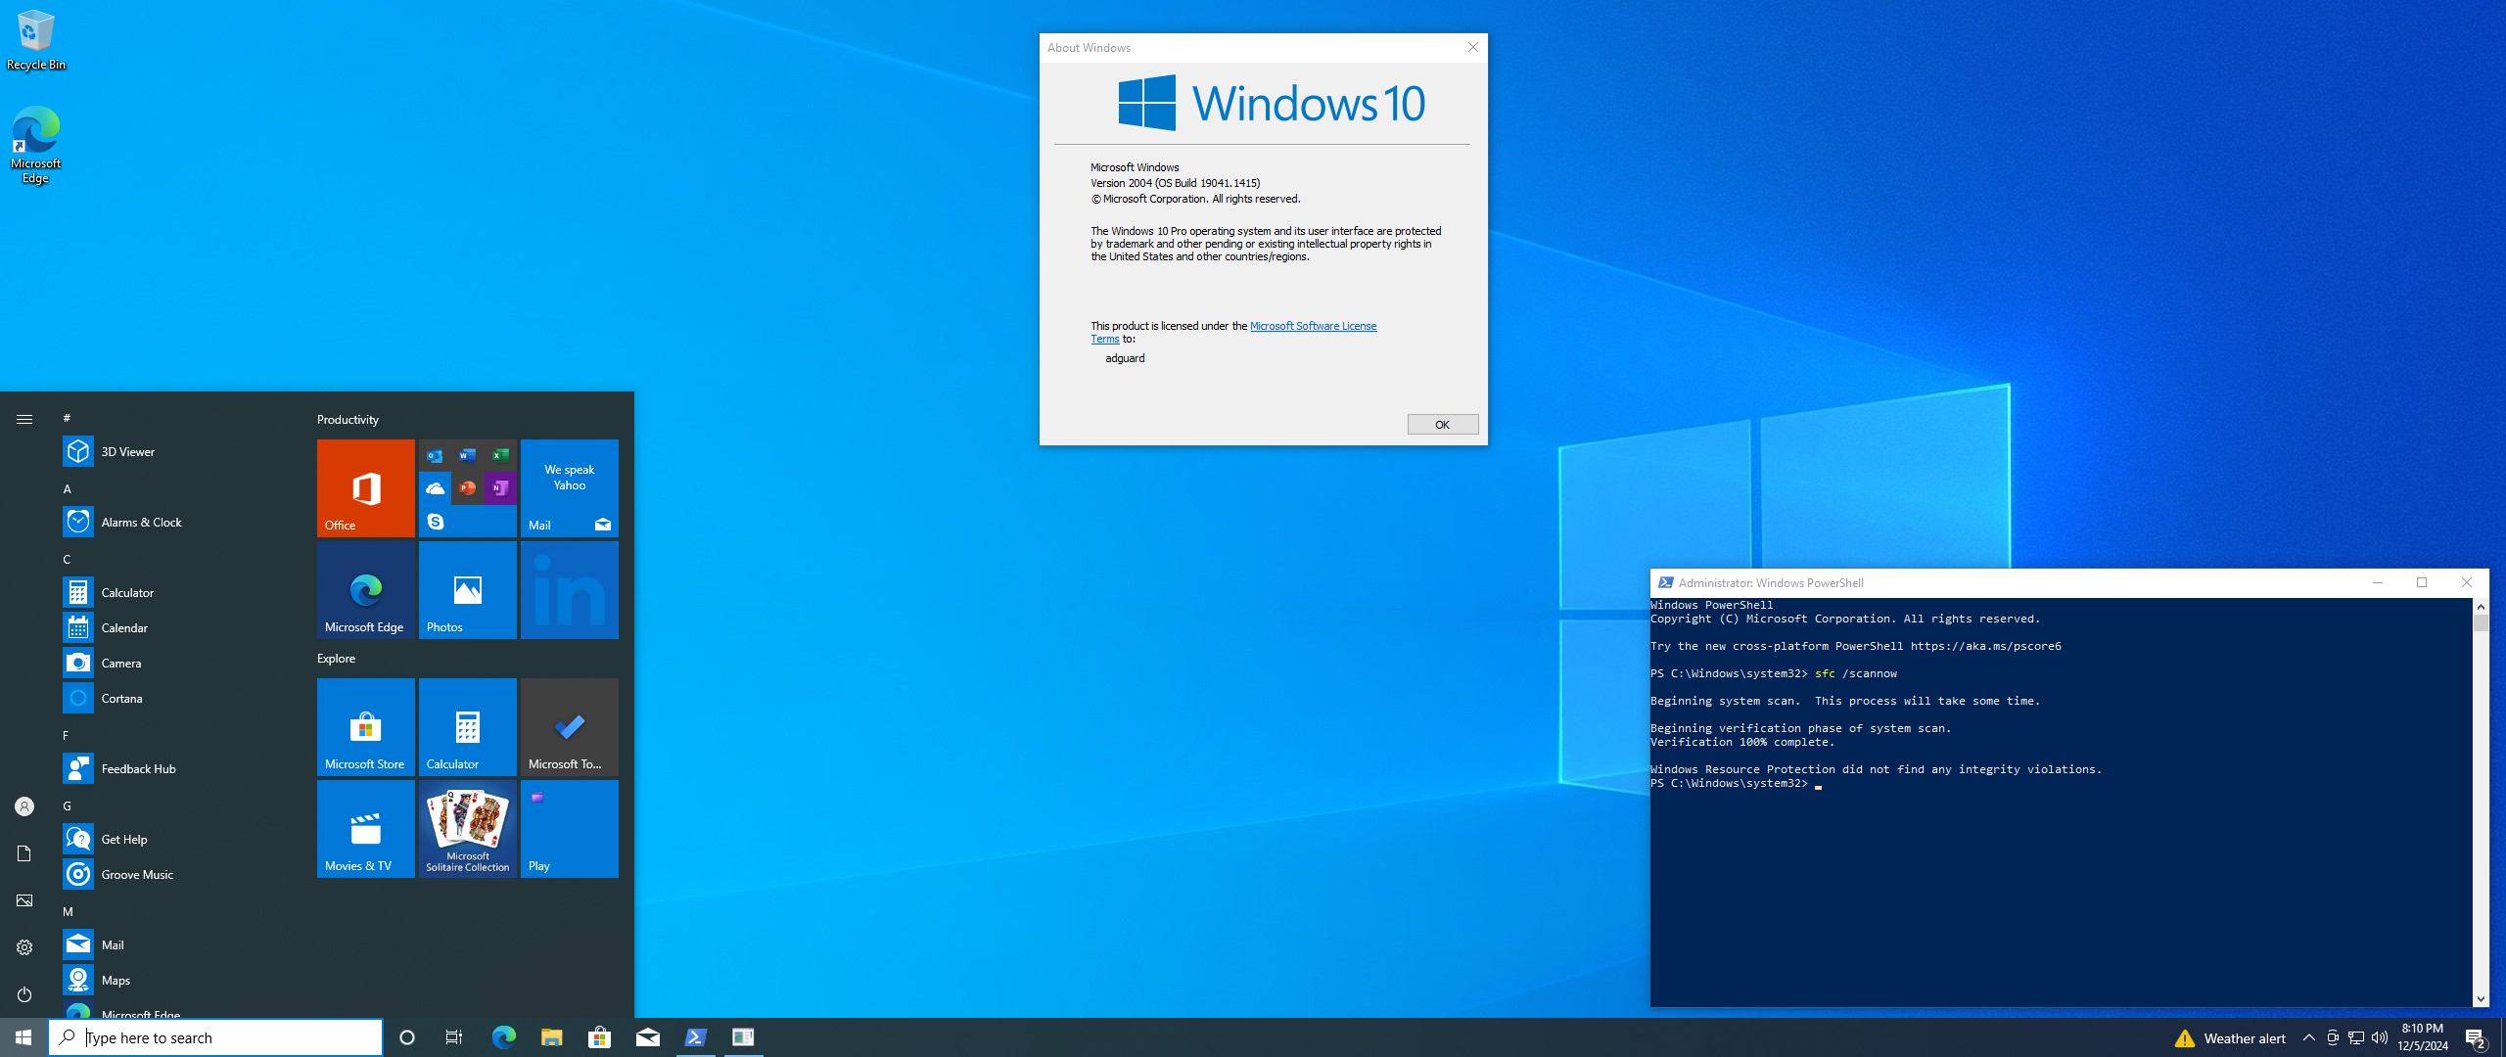Open the volume tray icon
The height and width of the screenshot is (1057, 2506).
(2380, 1037)
